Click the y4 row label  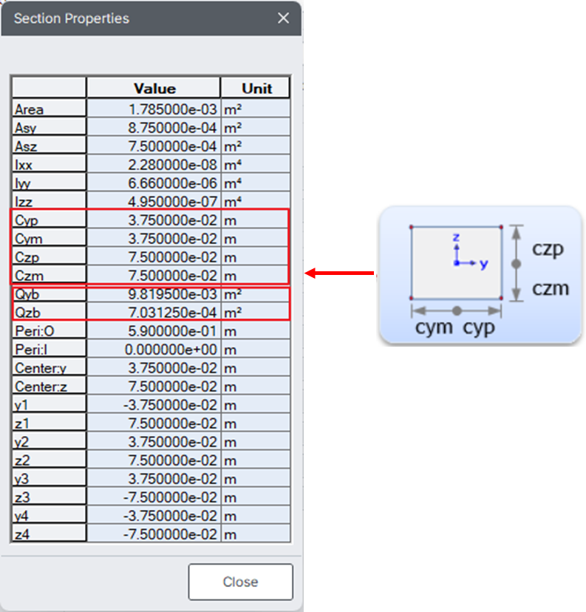pyautogui.click(x=49, y=516)
